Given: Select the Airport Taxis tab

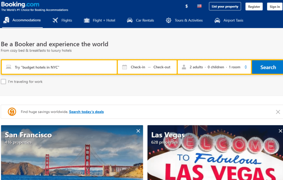Looking at the screenshot, I should [229, 20].
